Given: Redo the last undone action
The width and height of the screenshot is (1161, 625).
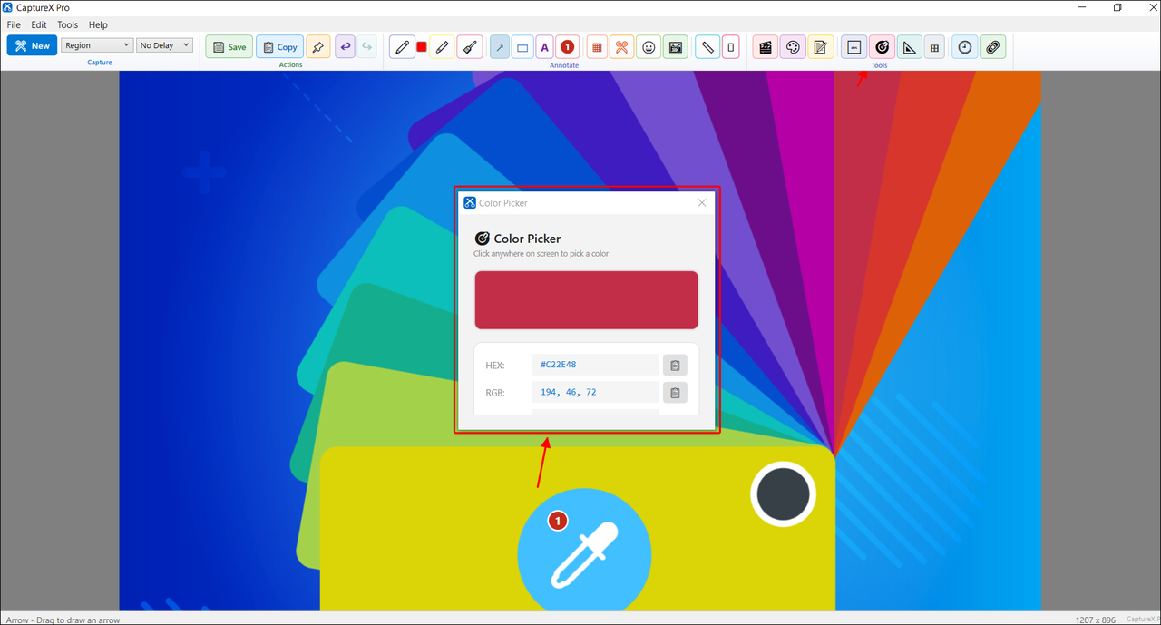Looking at the screenshot, I should point(366,47).
